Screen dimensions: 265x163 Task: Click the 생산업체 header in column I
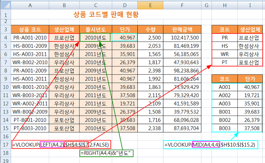tap(250, 30)
